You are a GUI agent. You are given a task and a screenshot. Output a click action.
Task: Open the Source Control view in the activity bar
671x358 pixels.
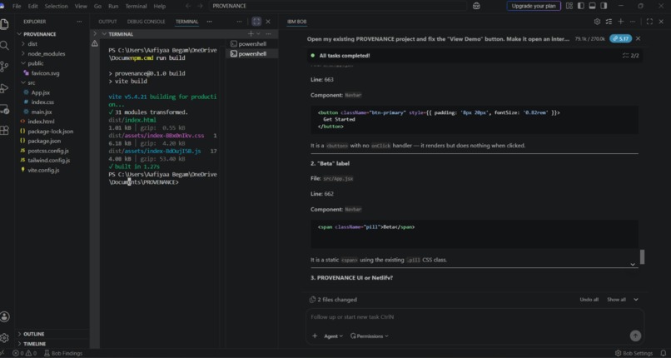4,67
